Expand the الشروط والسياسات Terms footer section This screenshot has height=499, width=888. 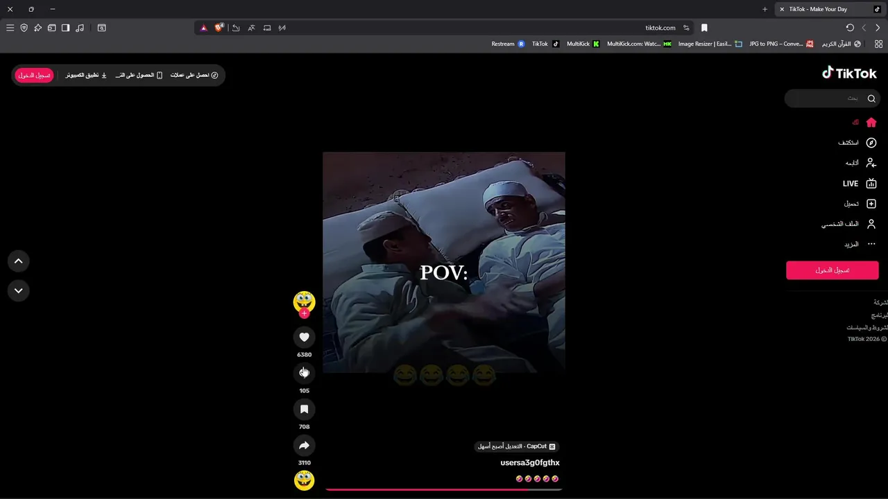pyautogui.click(x=867, y=327)
